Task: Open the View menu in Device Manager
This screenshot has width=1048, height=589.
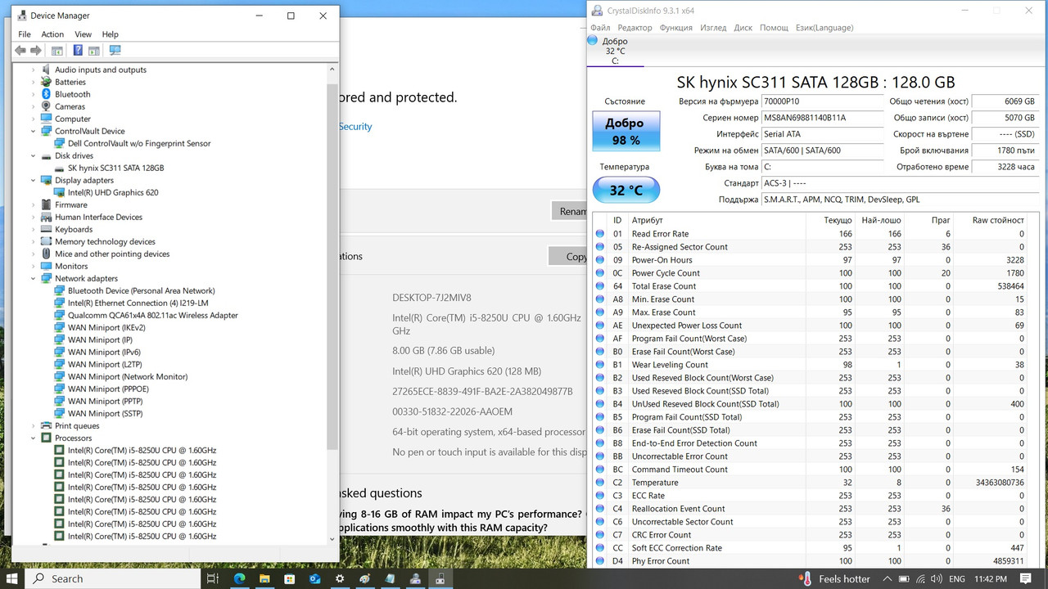Action: [84, 34]
